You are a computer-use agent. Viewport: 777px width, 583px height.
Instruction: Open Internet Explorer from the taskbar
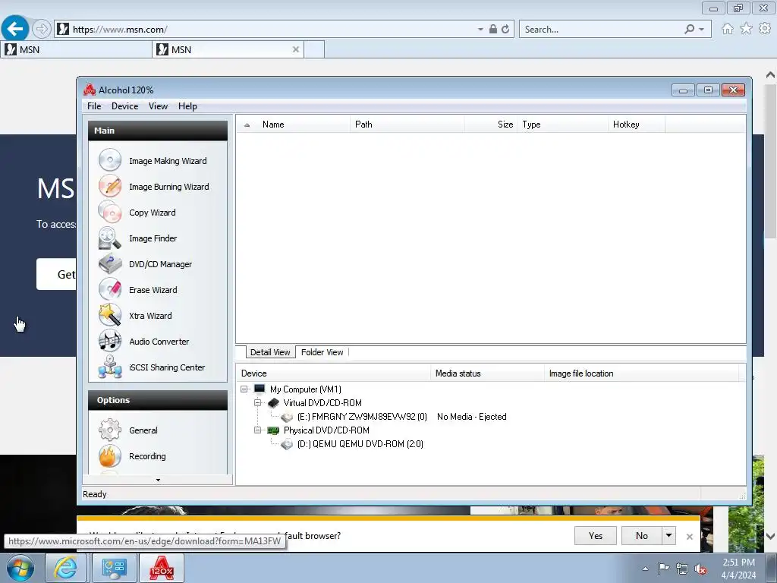66,568
